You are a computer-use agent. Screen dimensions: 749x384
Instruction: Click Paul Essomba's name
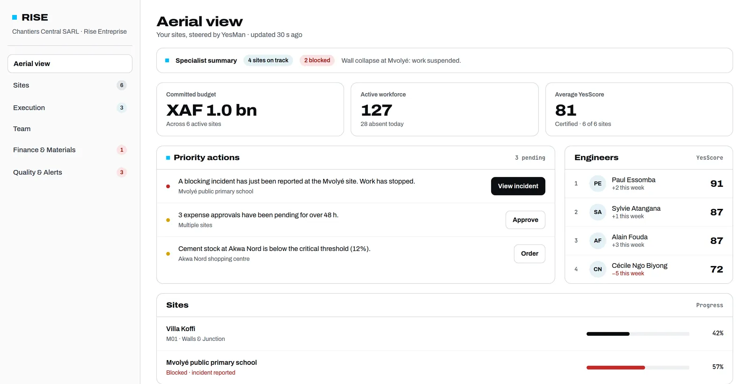click(x=633, y=180)
